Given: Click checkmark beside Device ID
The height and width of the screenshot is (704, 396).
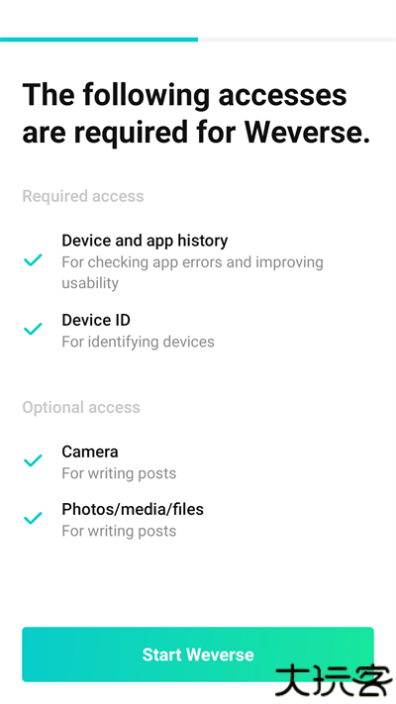Looking at the screenshot, I should click(x=33, y=329).
